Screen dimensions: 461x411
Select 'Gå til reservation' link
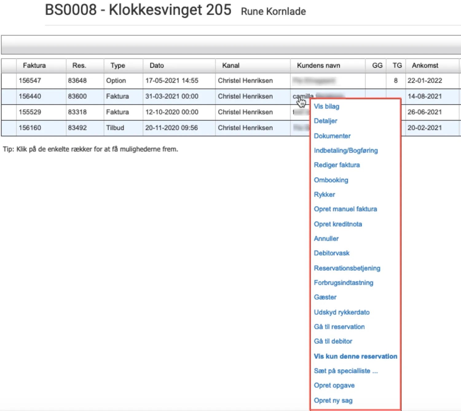(339, 327)
